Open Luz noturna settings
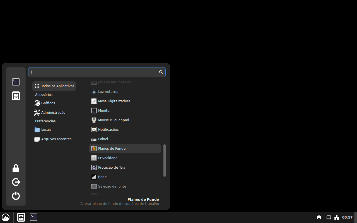The image size is (357, 223). (x=108, y=92)
